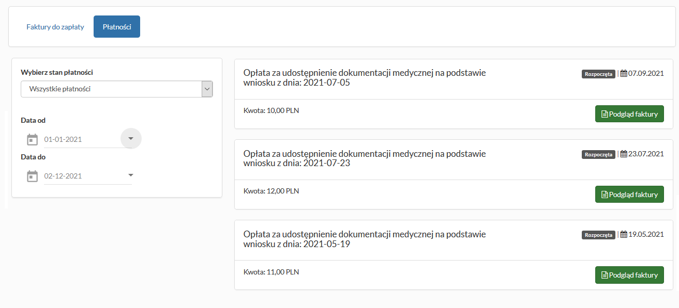The width and height of the screenshot is (679, 308).
Task: Click calendar icon next to 23.07.2021 date
Action: point(624,154)
